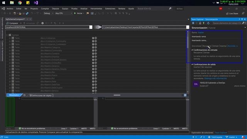Image resolution: width=247 pixels, height=139 pixels.
Task: Click the TutoCarpeta repository in status bar
Action: (215, 137)
